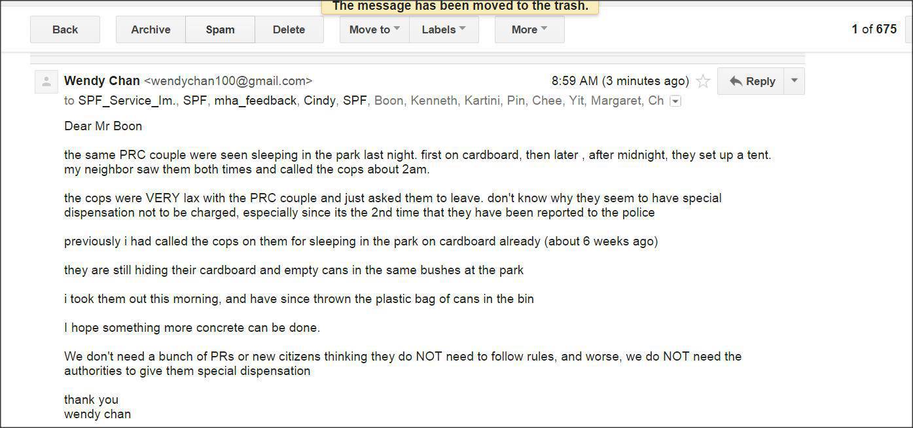The height and width of the screenshot is (428, 913).
Task: Open the More actions menu
Action: pos(529,29)
